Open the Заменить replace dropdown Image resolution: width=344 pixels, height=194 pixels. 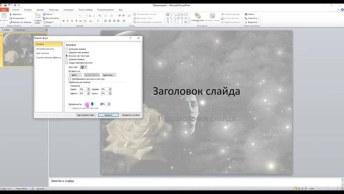click(252, 18)
